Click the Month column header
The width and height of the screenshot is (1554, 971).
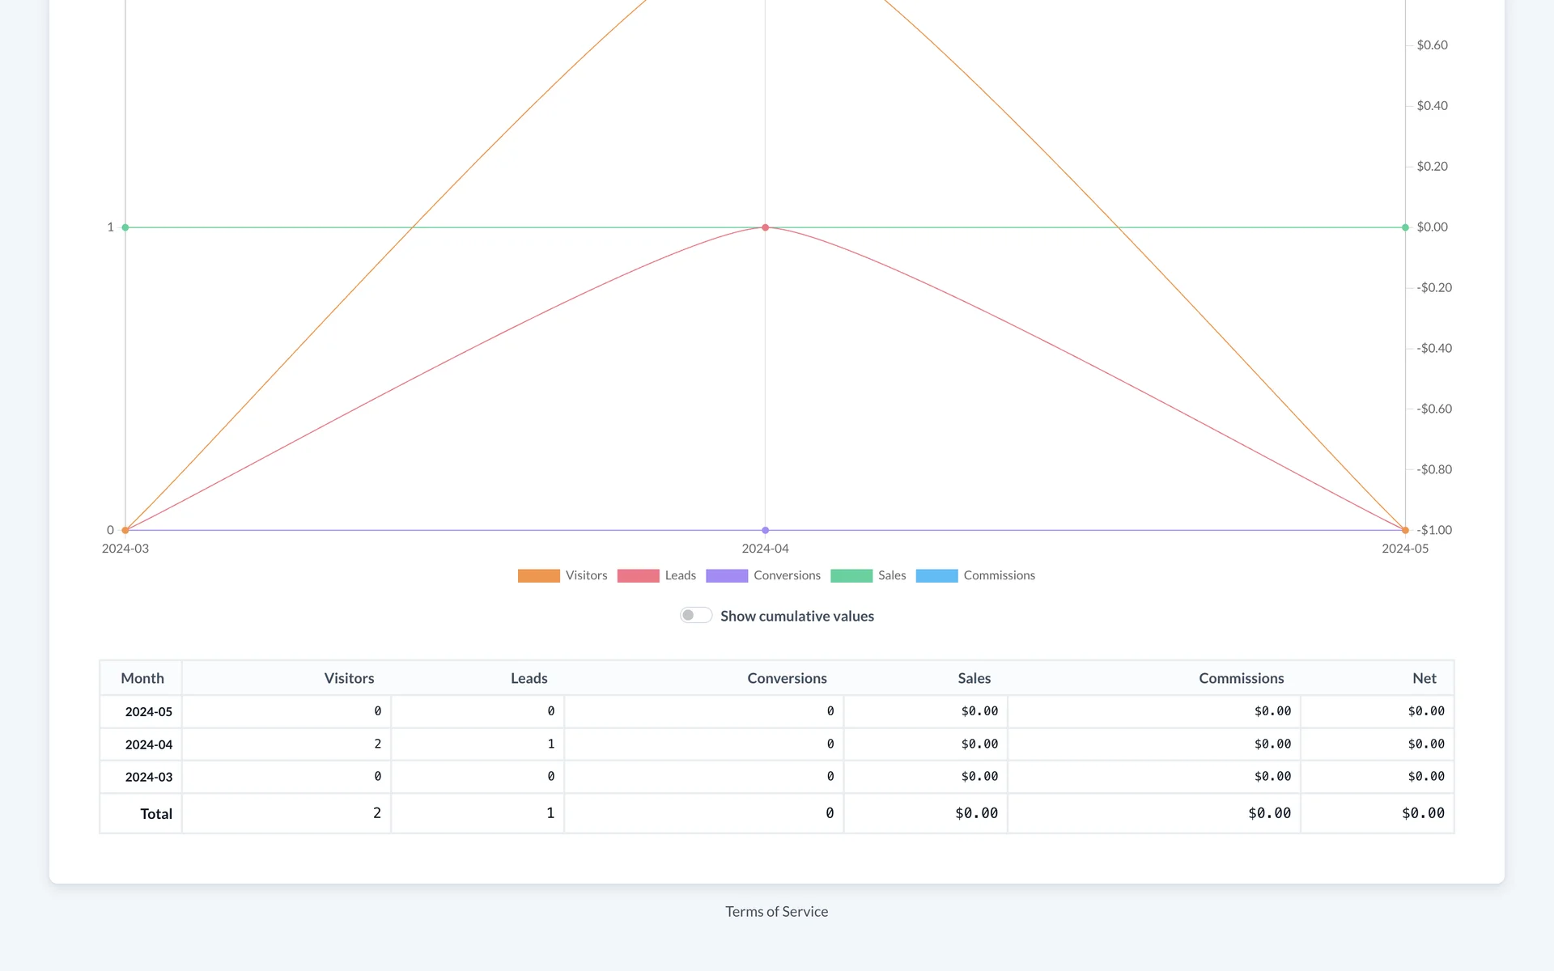click(142, 678)
